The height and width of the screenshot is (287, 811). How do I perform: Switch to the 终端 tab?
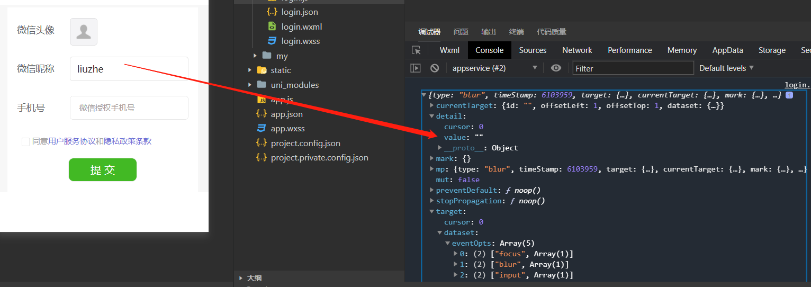coord(516,32)
